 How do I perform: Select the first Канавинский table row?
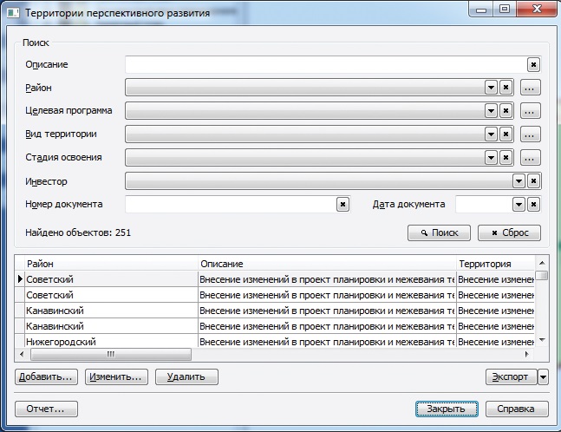point(274,311)
